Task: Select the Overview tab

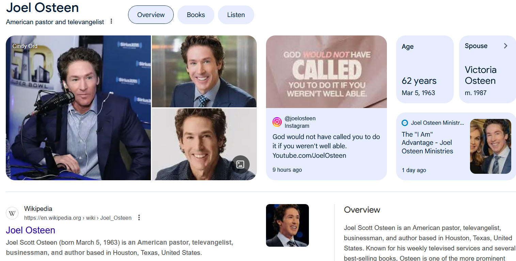Action: [151, 15]
